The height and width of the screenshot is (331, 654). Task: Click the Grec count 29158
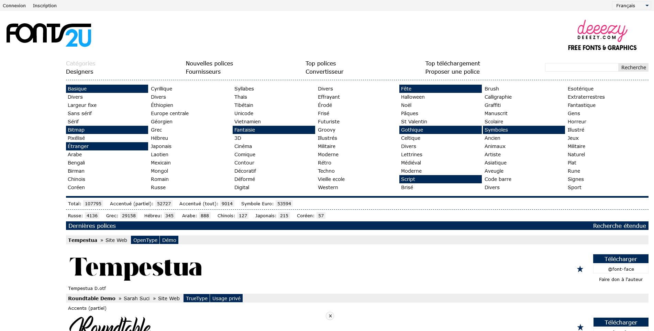click(x=129, y=216)
